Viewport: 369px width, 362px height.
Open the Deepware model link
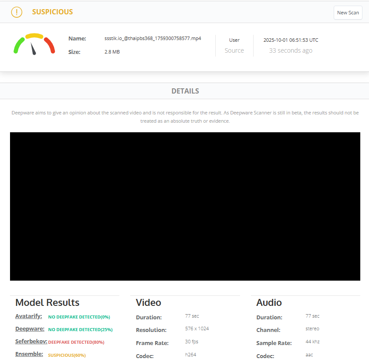coord(29,329)
